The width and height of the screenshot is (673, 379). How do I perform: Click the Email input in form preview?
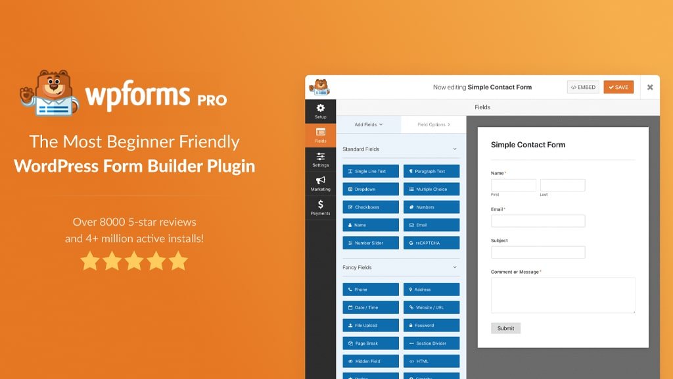(538, 221)
